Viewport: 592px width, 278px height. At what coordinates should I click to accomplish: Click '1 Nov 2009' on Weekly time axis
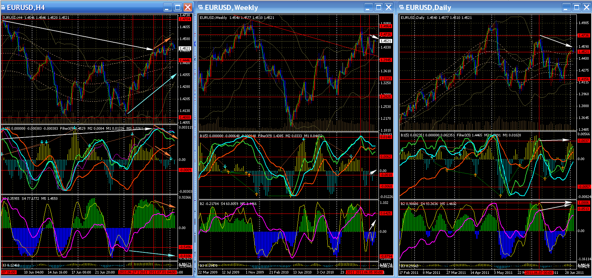(254, 272)
